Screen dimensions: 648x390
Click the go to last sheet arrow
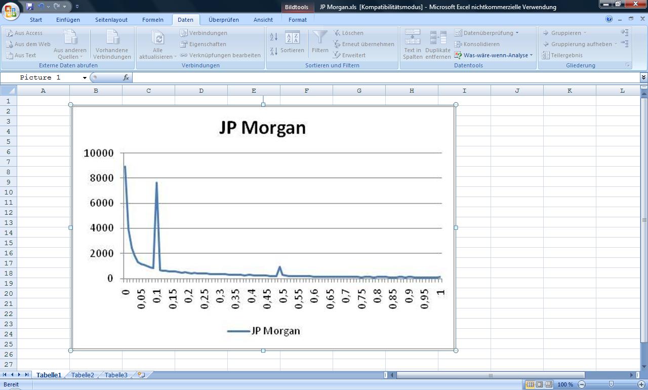(27, 375)
